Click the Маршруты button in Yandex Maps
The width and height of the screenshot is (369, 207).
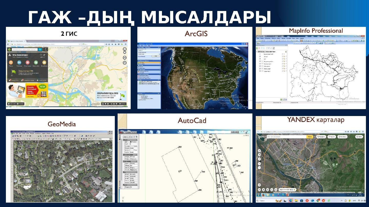[321, 137]
